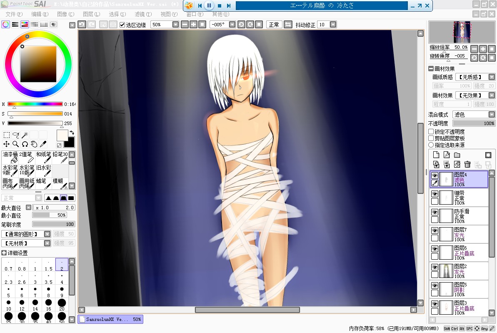Select the 油漆桶 bucket tool
The image size is (497, 333).
10,157
